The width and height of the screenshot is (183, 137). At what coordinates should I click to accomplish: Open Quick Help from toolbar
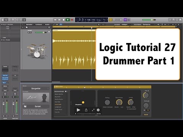(x=10, y=20)
